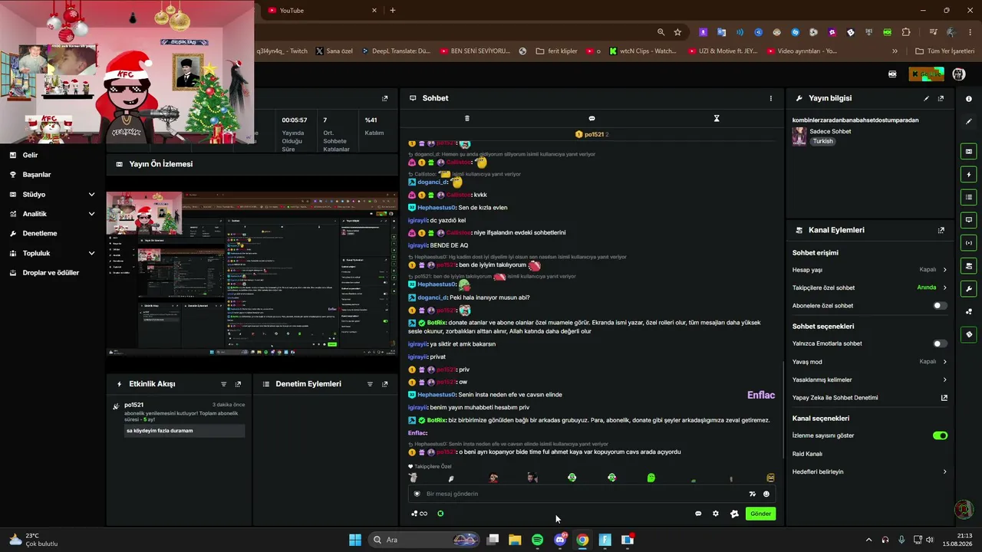Click the list quick action on right rail
982x552 pixels.
969,198
